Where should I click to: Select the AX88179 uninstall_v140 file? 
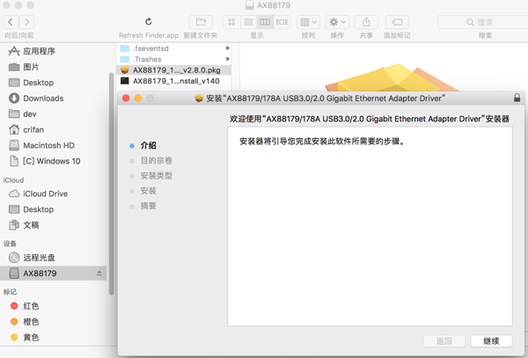coord(173,81)
